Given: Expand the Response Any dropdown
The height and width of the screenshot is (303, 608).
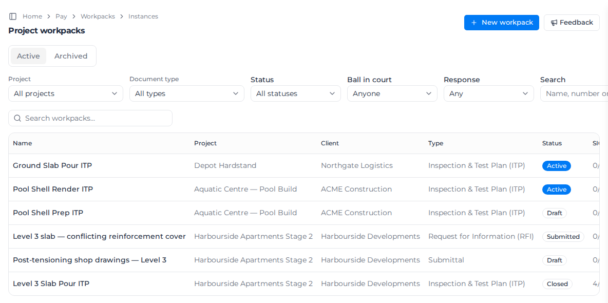Looking at the screenshot, I should [488, 93].
